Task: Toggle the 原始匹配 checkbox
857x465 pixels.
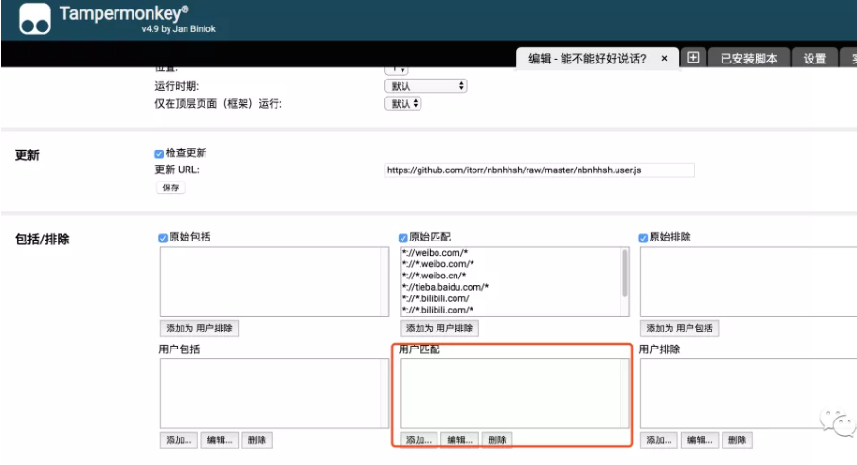Action: [402, 238]
